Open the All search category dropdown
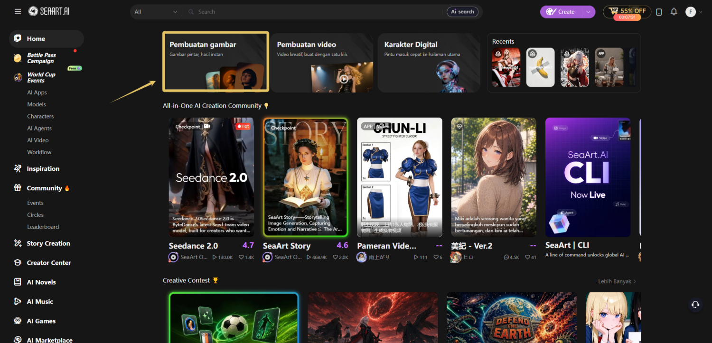712x343 pixels. pyautogui.click(x=156, y=12)
